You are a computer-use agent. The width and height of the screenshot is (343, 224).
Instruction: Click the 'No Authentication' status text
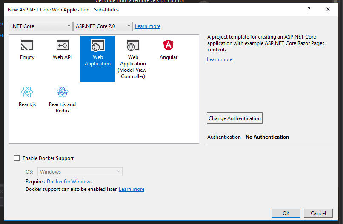point(267,137)
